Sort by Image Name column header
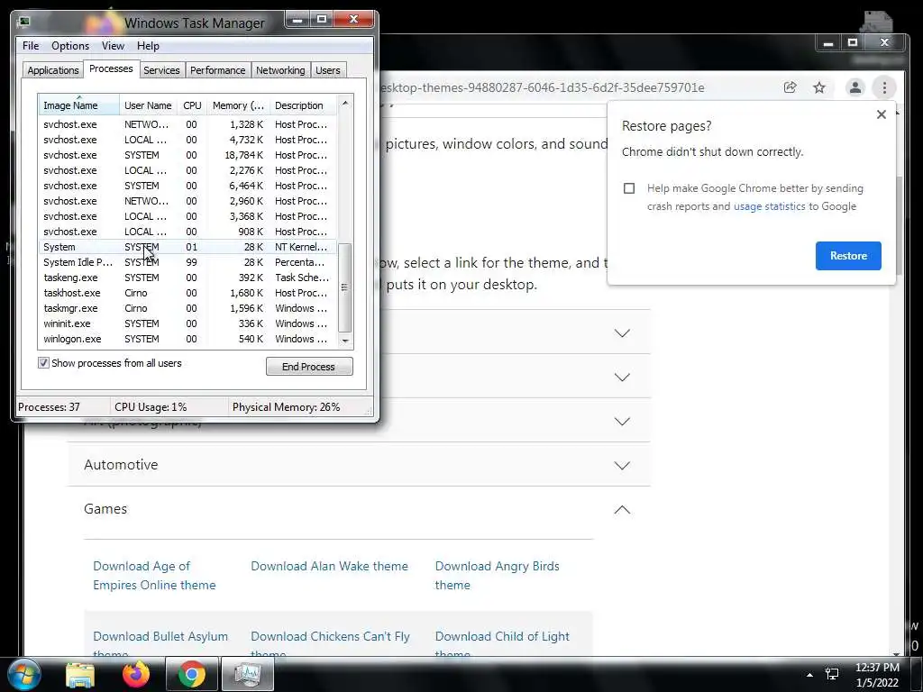This screenshot has width=923, height=692. tap(79, 105)
